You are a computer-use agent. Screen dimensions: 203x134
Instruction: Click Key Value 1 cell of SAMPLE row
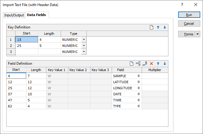[x=57, y=76]
